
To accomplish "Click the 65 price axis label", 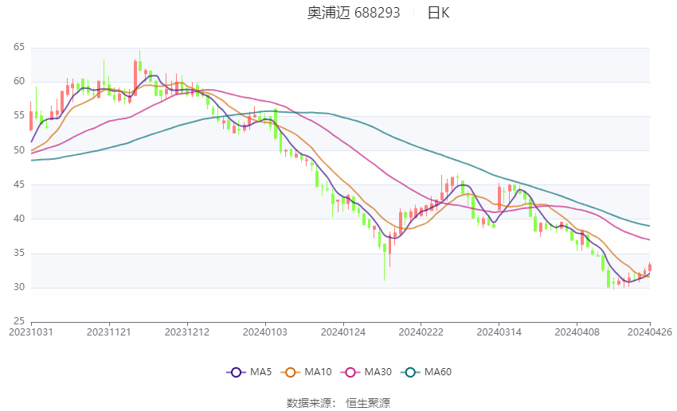I will (x=19, y=48).
